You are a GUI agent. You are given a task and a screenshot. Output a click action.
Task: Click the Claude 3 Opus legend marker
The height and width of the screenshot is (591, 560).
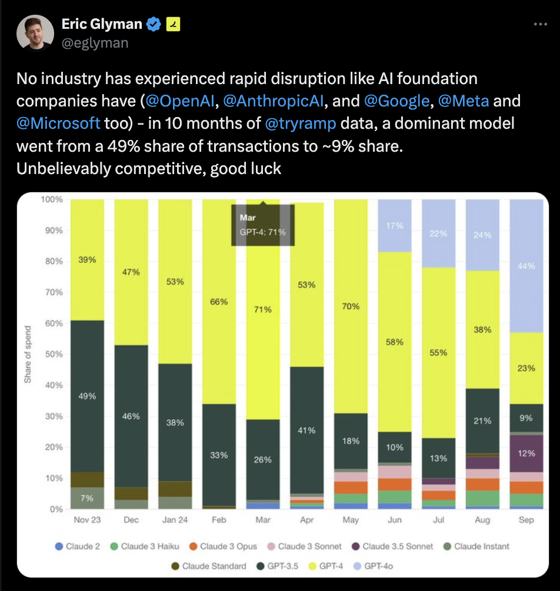193,546
